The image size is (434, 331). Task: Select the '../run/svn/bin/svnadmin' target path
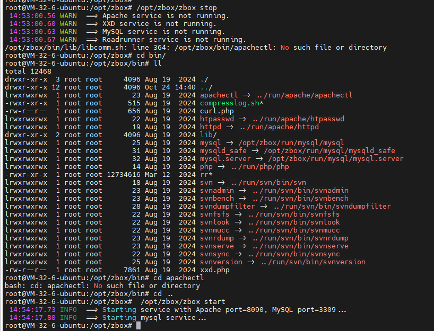[300, 191]
